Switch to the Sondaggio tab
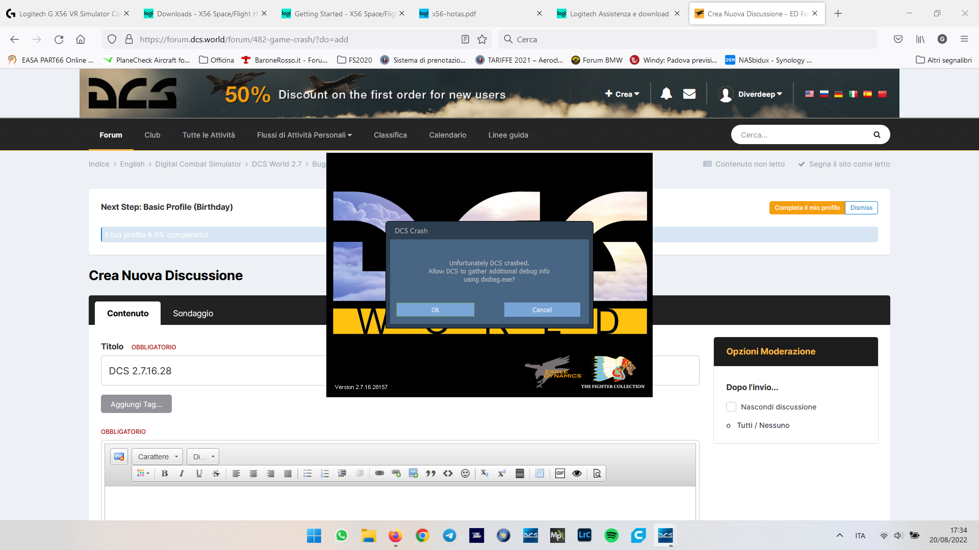The image size is (979, 550). (193, 313)
